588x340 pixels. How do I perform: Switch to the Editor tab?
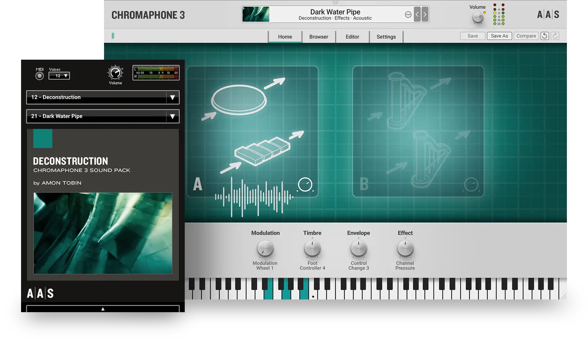[352, 37]
